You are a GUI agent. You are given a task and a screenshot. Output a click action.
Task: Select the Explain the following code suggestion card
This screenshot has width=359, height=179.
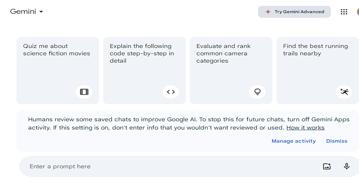tap(144, 71)
